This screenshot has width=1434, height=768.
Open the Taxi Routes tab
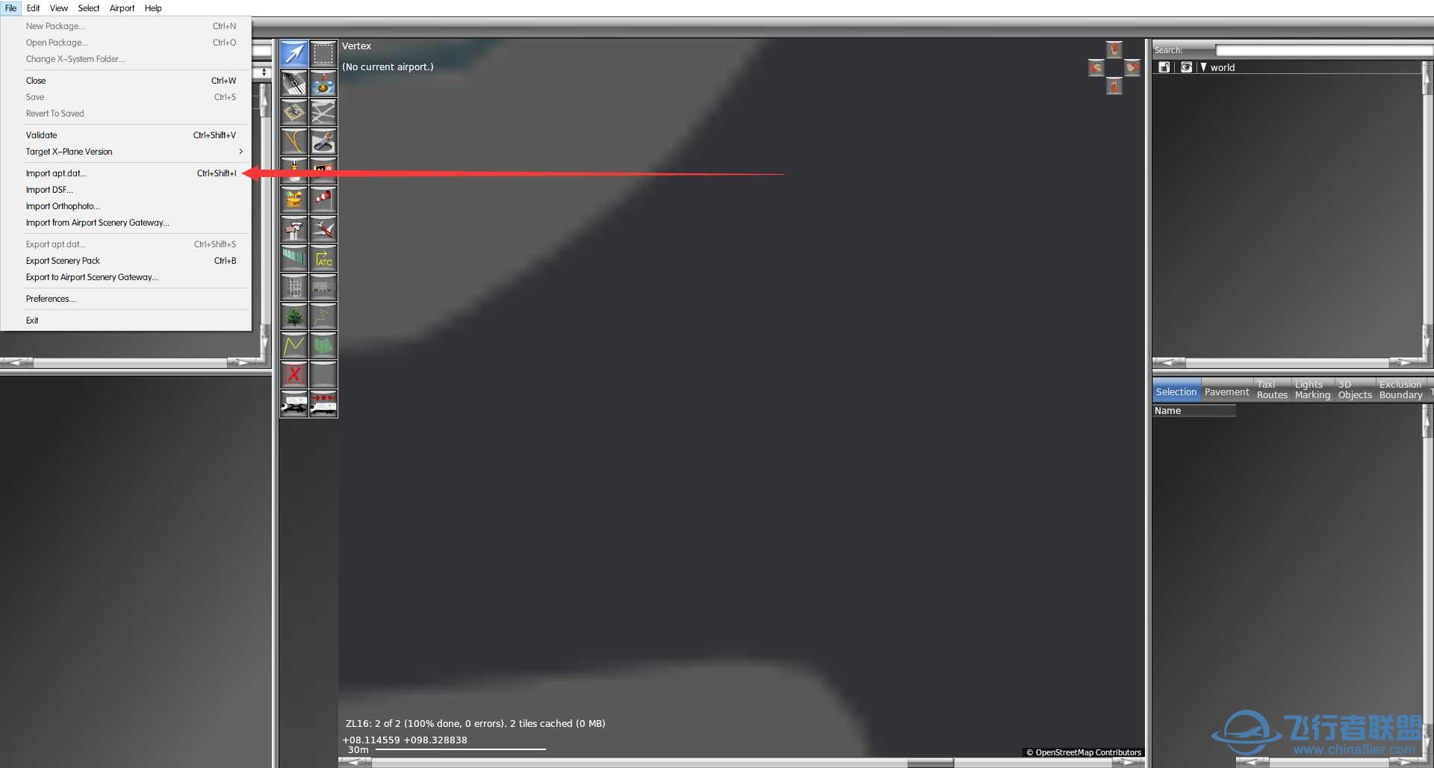tap(1272, 390)
